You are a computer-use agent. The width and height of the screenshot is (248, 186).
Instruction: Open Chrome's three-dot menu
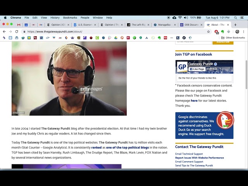tap(244, 32)
